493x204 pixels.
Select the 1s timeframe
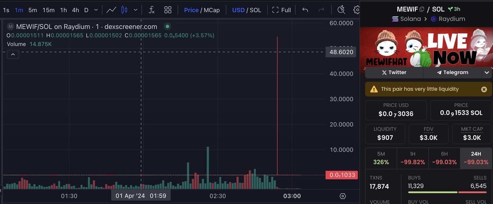6,10
